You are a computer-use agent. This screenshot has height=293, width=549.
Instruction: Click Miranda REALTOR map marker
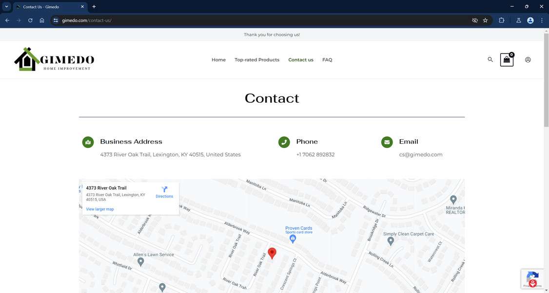point(453,200)
